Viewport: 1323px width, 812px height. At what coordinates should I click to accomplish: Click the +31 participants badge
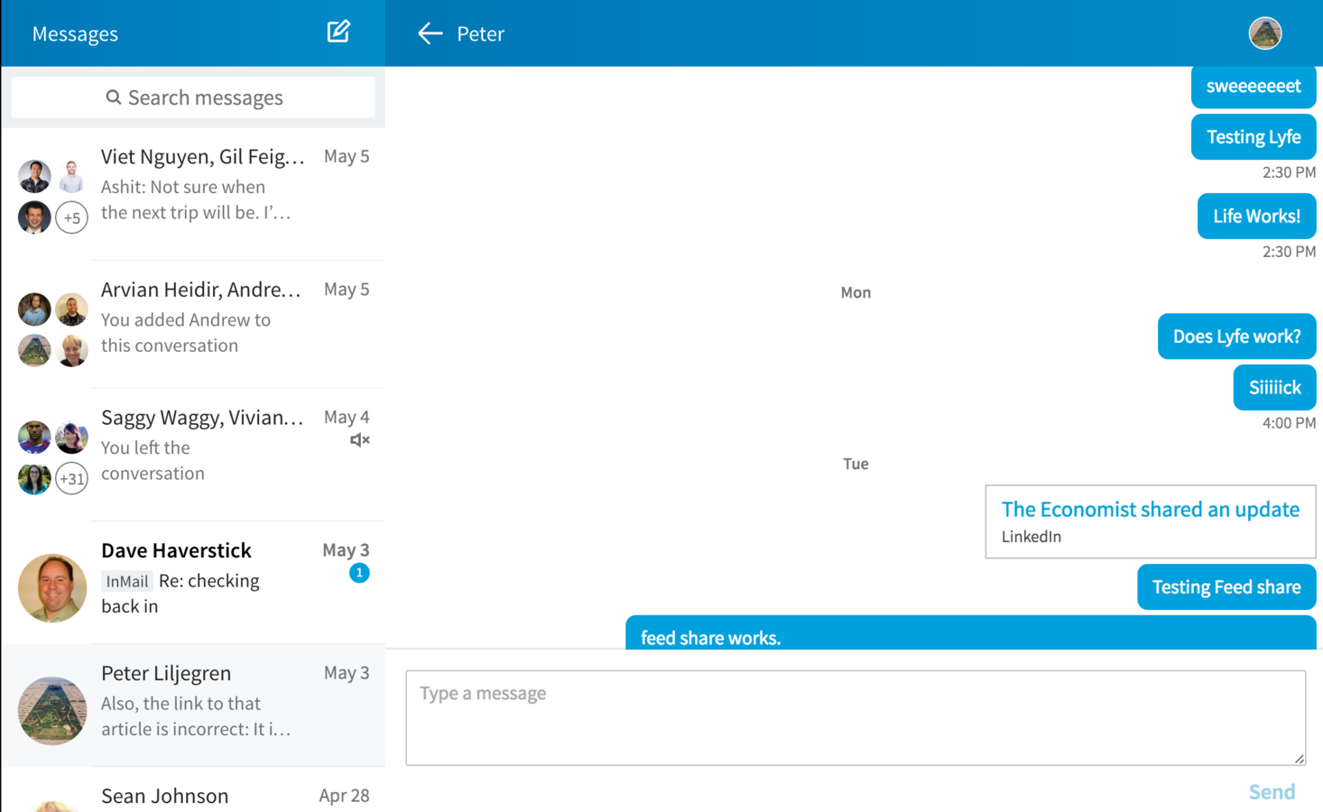[x=71, y=478]
